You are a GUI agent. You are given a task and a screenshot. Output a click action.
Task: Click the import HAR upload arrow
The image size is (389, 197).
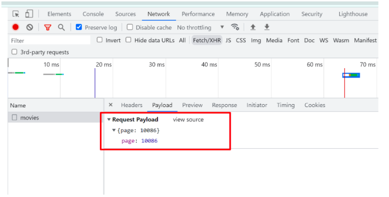tap(253, 27)
